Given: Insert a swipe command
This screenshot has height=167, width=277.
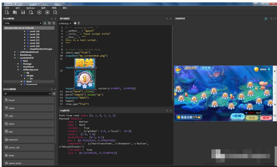Looking at the screenshot, I should tap(29, 108).
